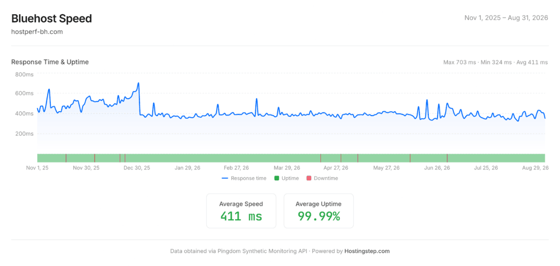The height and width of the screenshot is (266, 560).
Task: Click the Average Speed 411 ms card
Action: pyautogui.click(x=241, y=211)
